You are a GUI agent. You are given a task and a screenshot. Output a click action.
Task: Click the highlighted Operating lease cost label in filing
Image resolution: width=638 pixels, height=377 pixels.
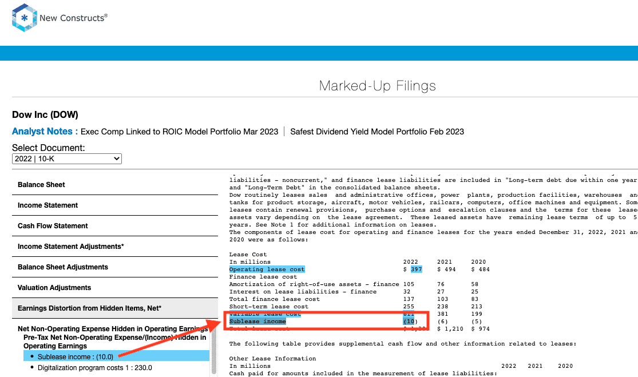point(267,269)
